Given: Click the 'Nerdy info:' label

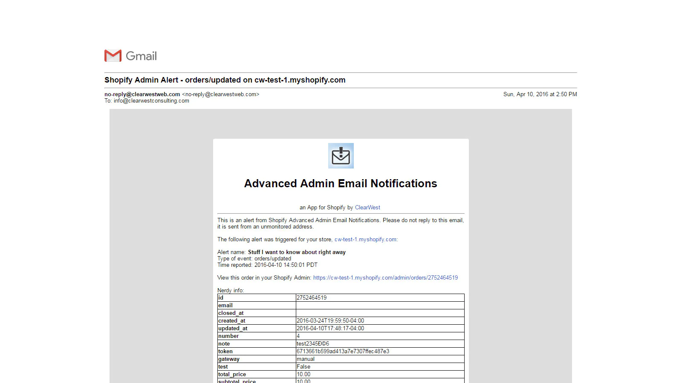Looking at the screenshot, I should tap(231, 291).
